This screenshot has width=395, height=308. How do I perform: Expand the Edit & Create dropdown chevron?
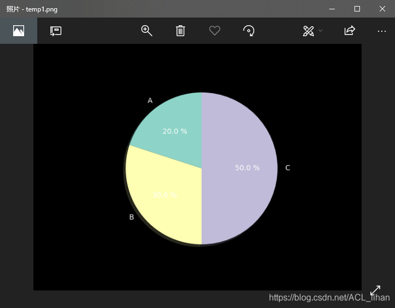click(320, 31)
